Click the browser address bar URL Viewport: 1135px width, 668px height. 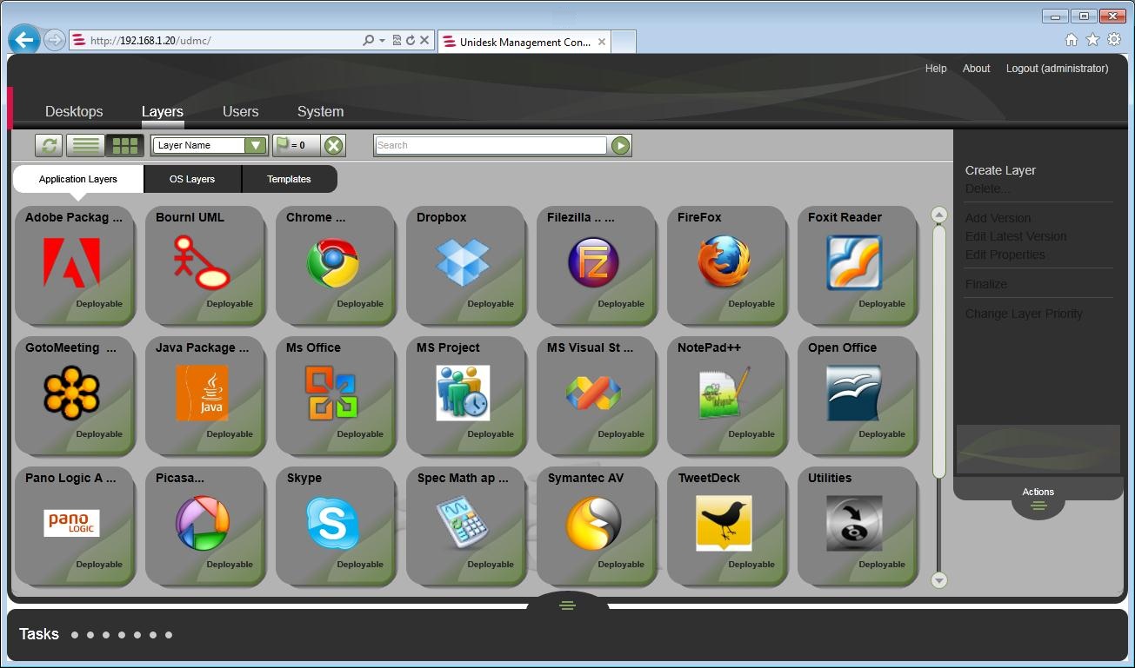tap(150, 41)
